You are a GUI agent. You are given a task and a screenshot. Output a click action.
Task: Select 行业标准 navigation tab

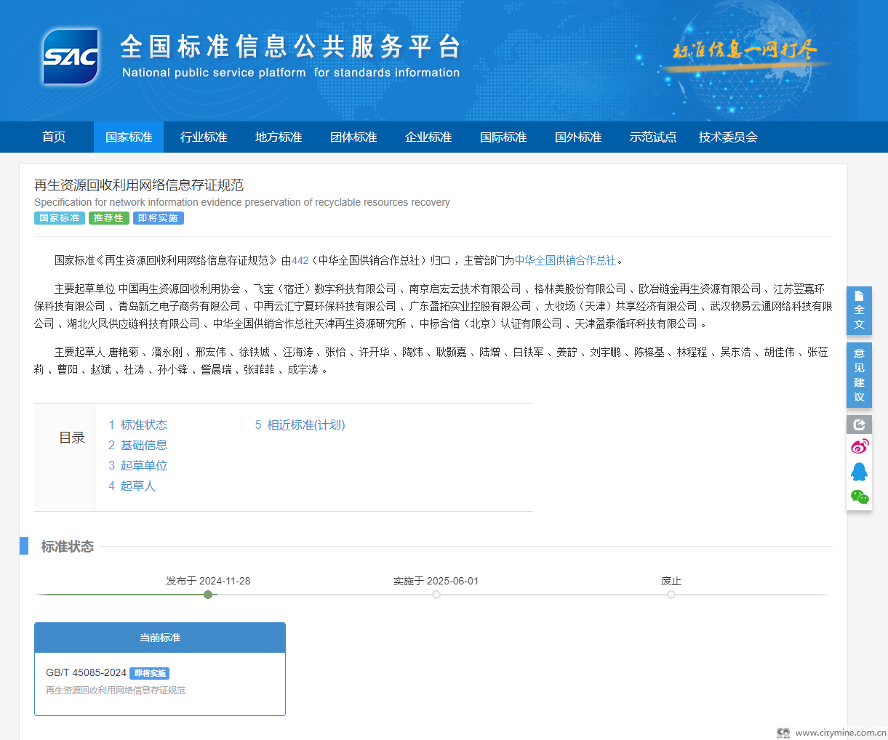pos(204,137)
